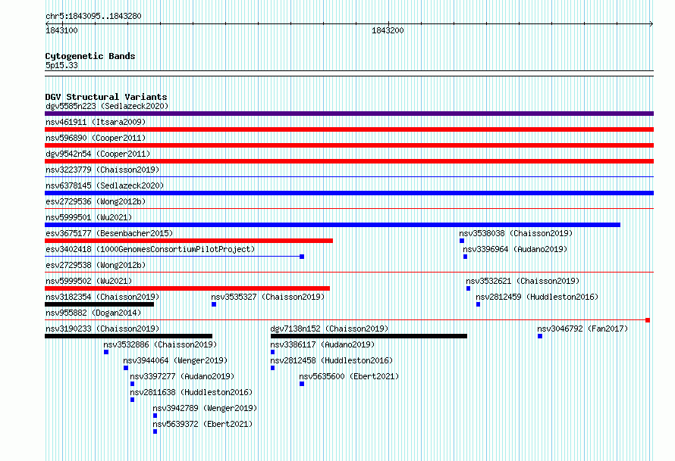Viewport: 675px width, 461px height.
Task: Click the blue nsv5999501 variant bar
Action: (332, 225)
